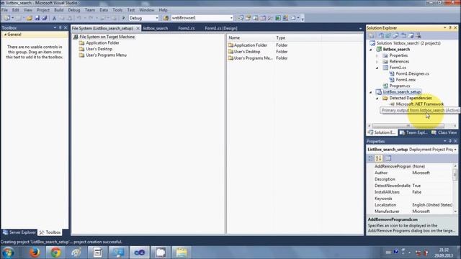This screenshot has width=461, height=259.
Task: Open the Debug menu
Action: [74, 10]
